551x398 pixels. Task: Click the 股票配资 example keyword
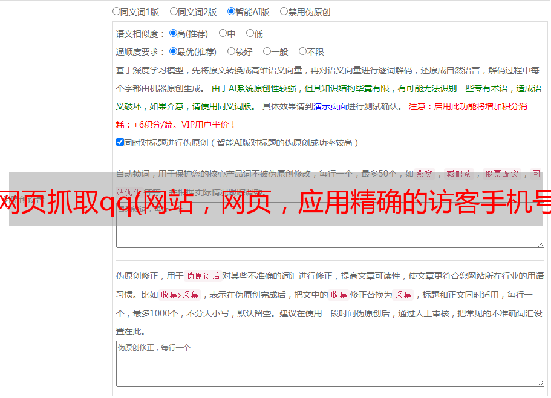pos(502,174)
